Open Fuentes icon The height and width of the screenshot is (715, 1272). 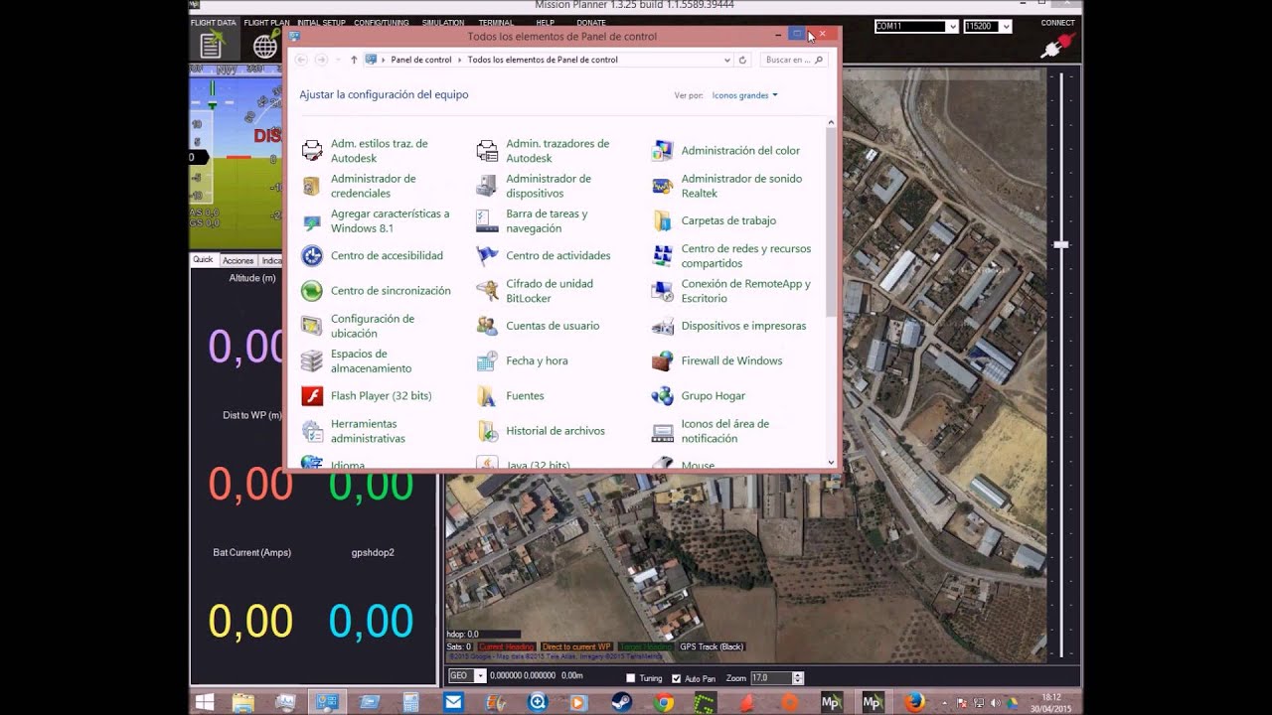coord(487,395)
